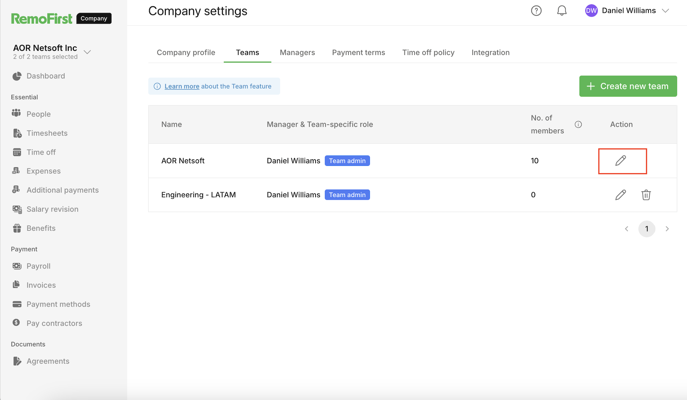Click Team admin badge in AOR Netsoft row
Screen dimensions: 687x400
(x=347, y=161)
